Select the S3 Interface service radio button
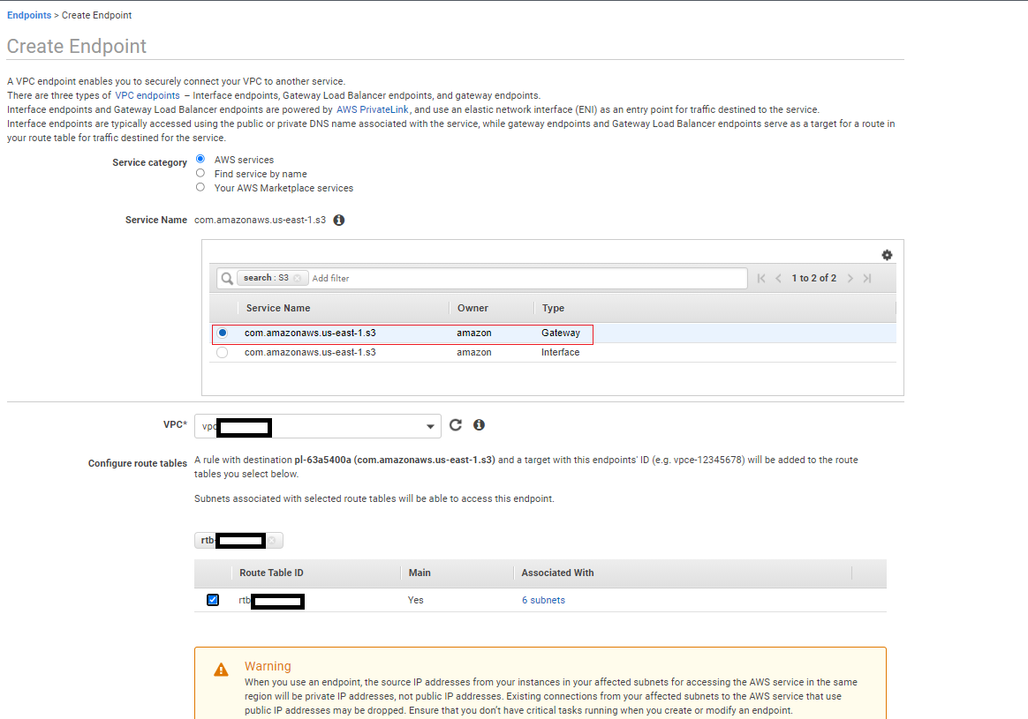This screenshot has width=1028, height=719. click(x=223, y=352)
